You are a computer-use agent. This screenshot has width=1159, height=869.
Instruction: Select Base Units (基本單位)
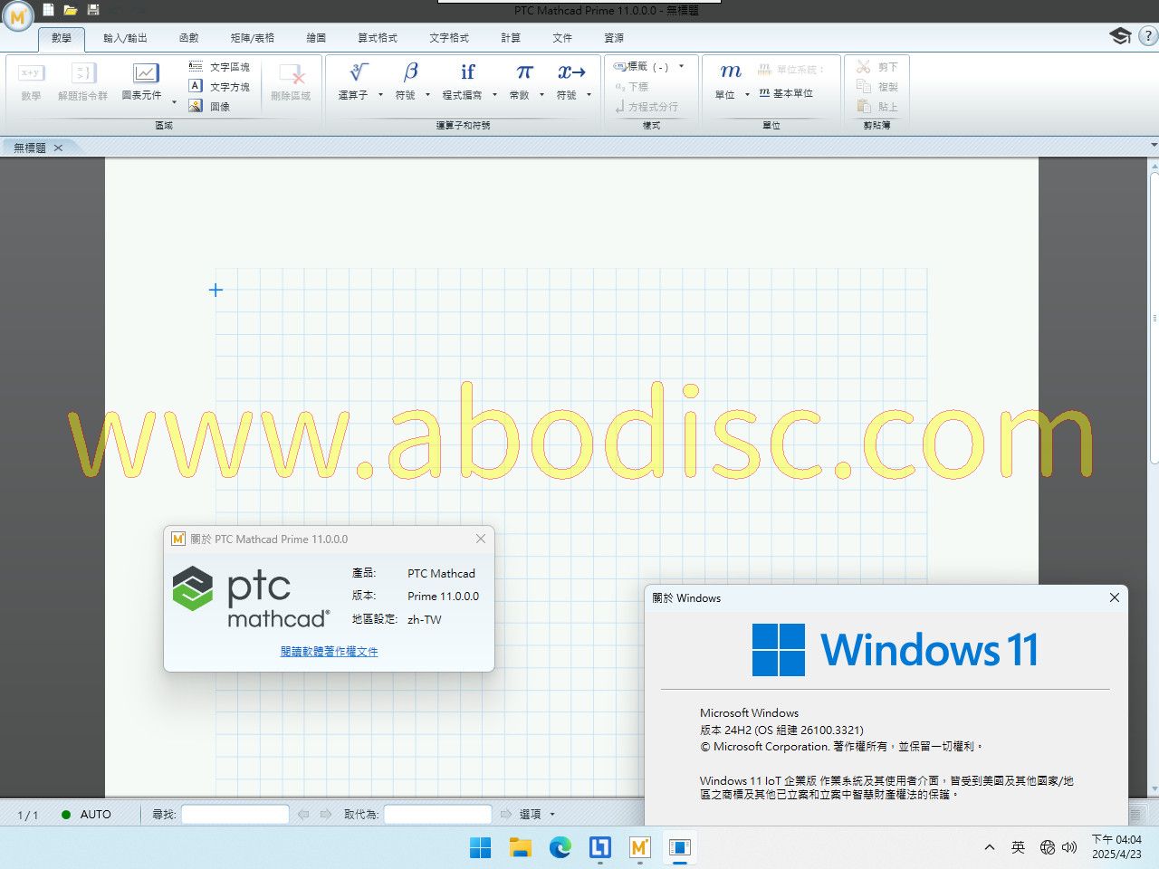click(786, 93)
